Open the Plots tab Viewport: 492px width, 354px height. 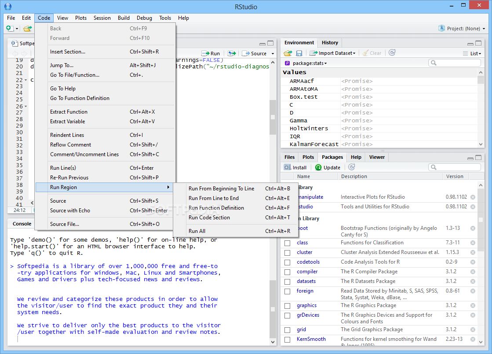308,157
